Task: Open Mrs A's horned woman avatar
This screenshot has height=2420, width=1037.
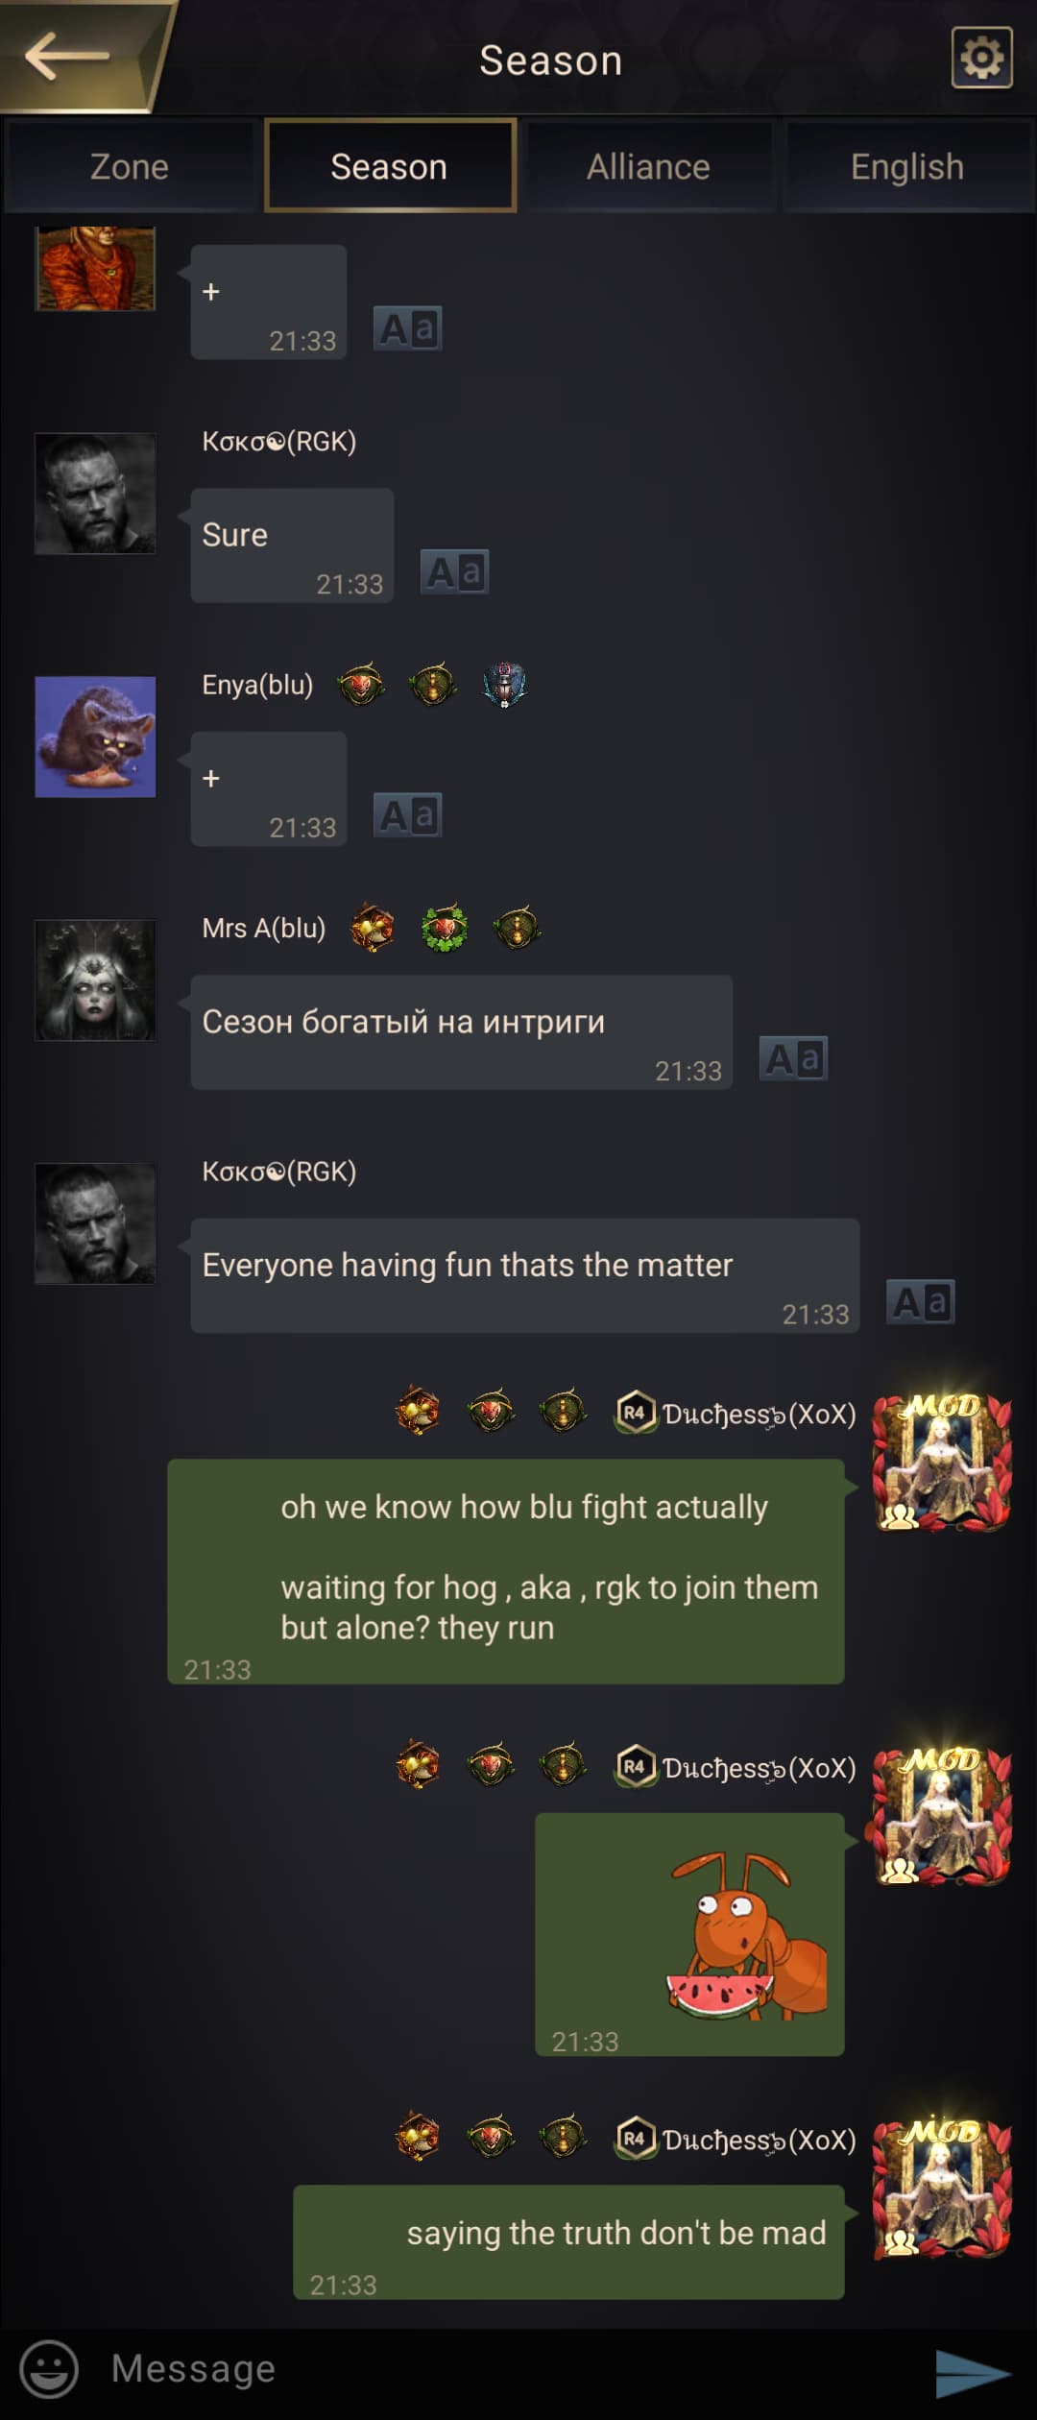Action: (95, 980)
